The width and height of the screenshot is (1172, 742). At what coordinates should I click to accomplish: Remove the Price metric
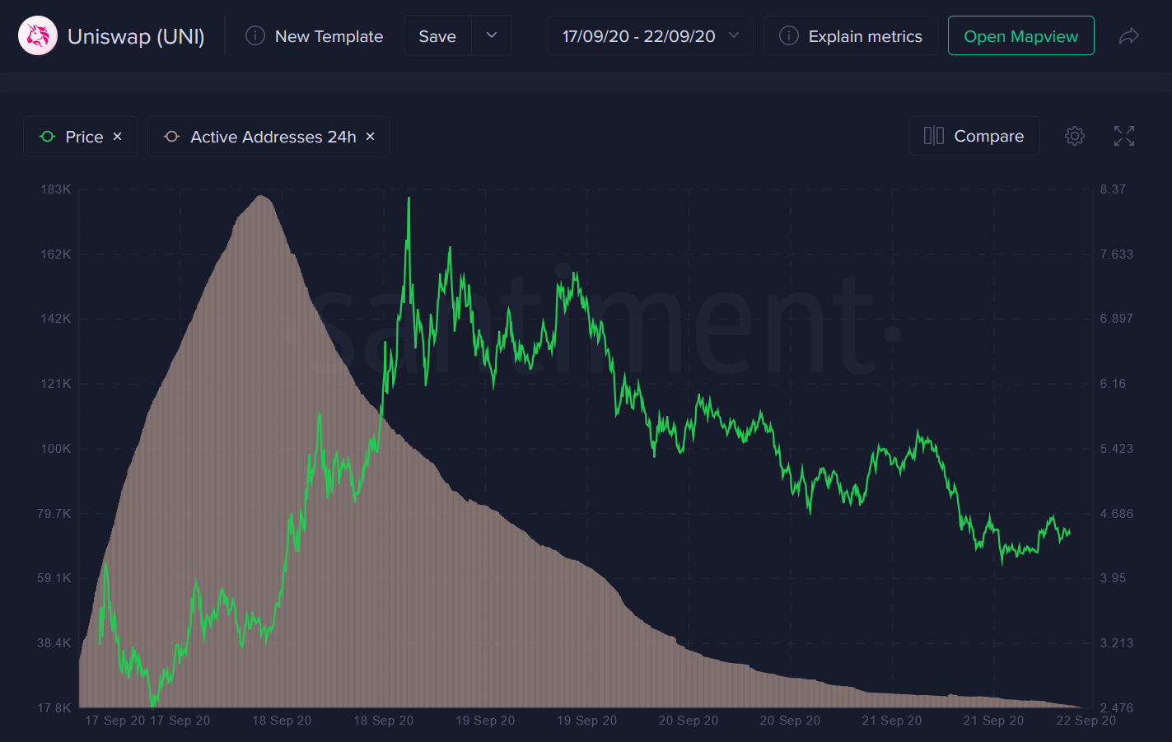click(118, 137)
